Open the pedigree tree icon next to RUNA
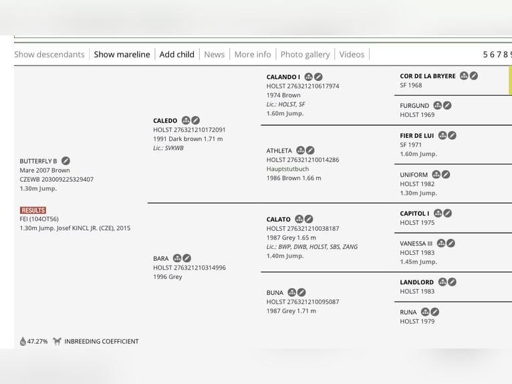This screenshot has width=512, height=384. pos(425,312)
